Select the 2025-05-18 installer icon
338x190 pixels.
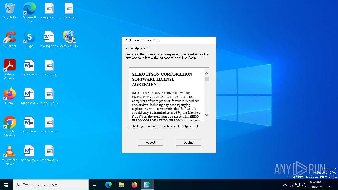[69, 40]
